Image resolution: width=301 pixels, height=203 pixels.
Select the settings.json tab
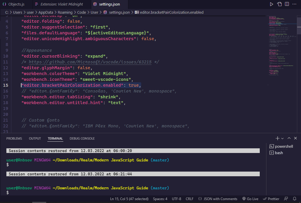[x=110, y=4]
